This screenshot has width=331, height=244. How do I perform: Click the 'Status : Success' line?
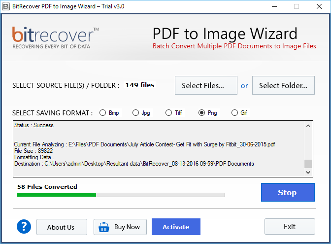(34, 125)
